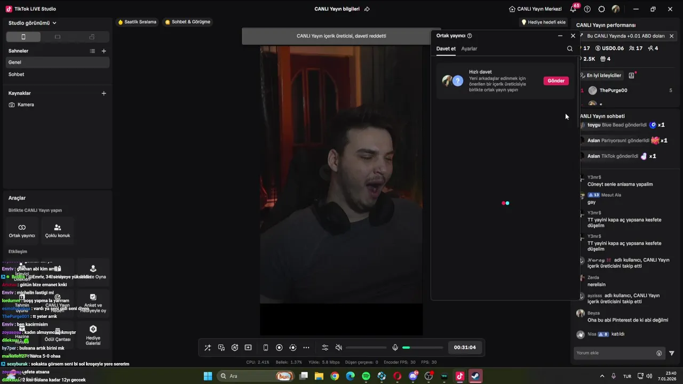Share CANLI Yayın bilgileri via arrow icon
Viewport: 683px width, 384px height.
(x=367, y=9)
